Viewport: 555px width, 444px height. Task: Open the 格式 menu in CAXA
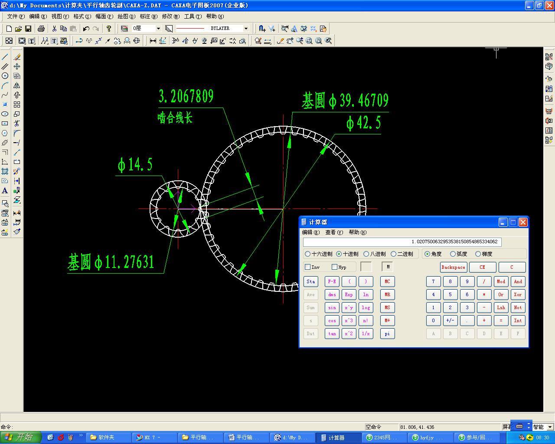[x=82, y=16]
